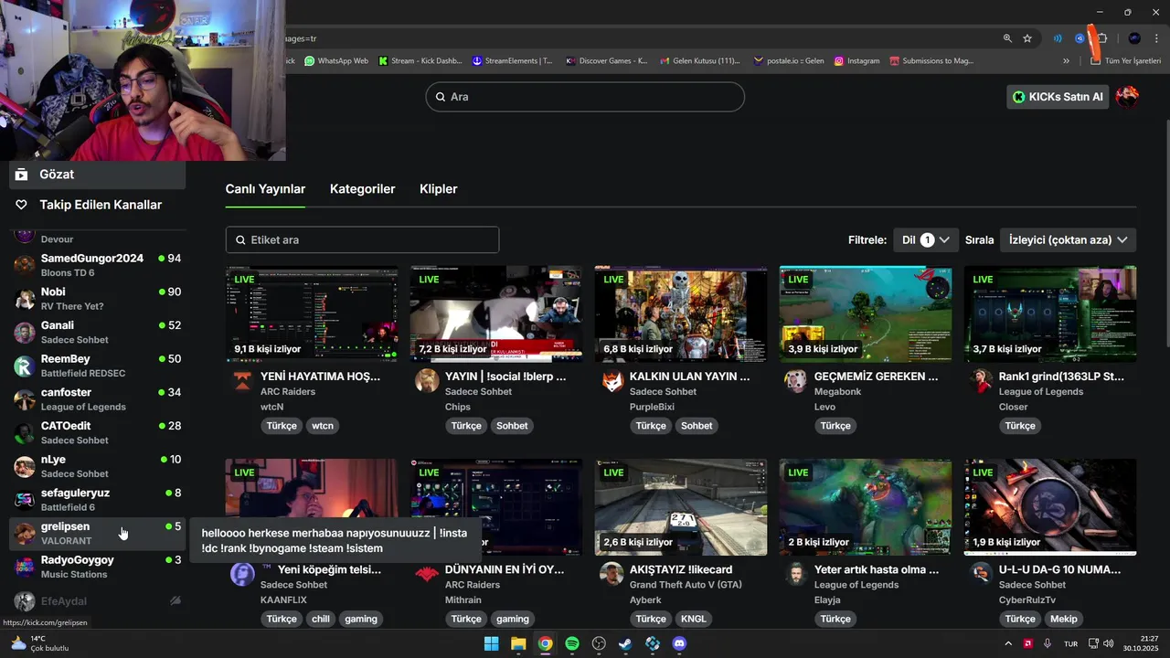Click CyberRulzTv channel avatar icon

tap(981, 575)
